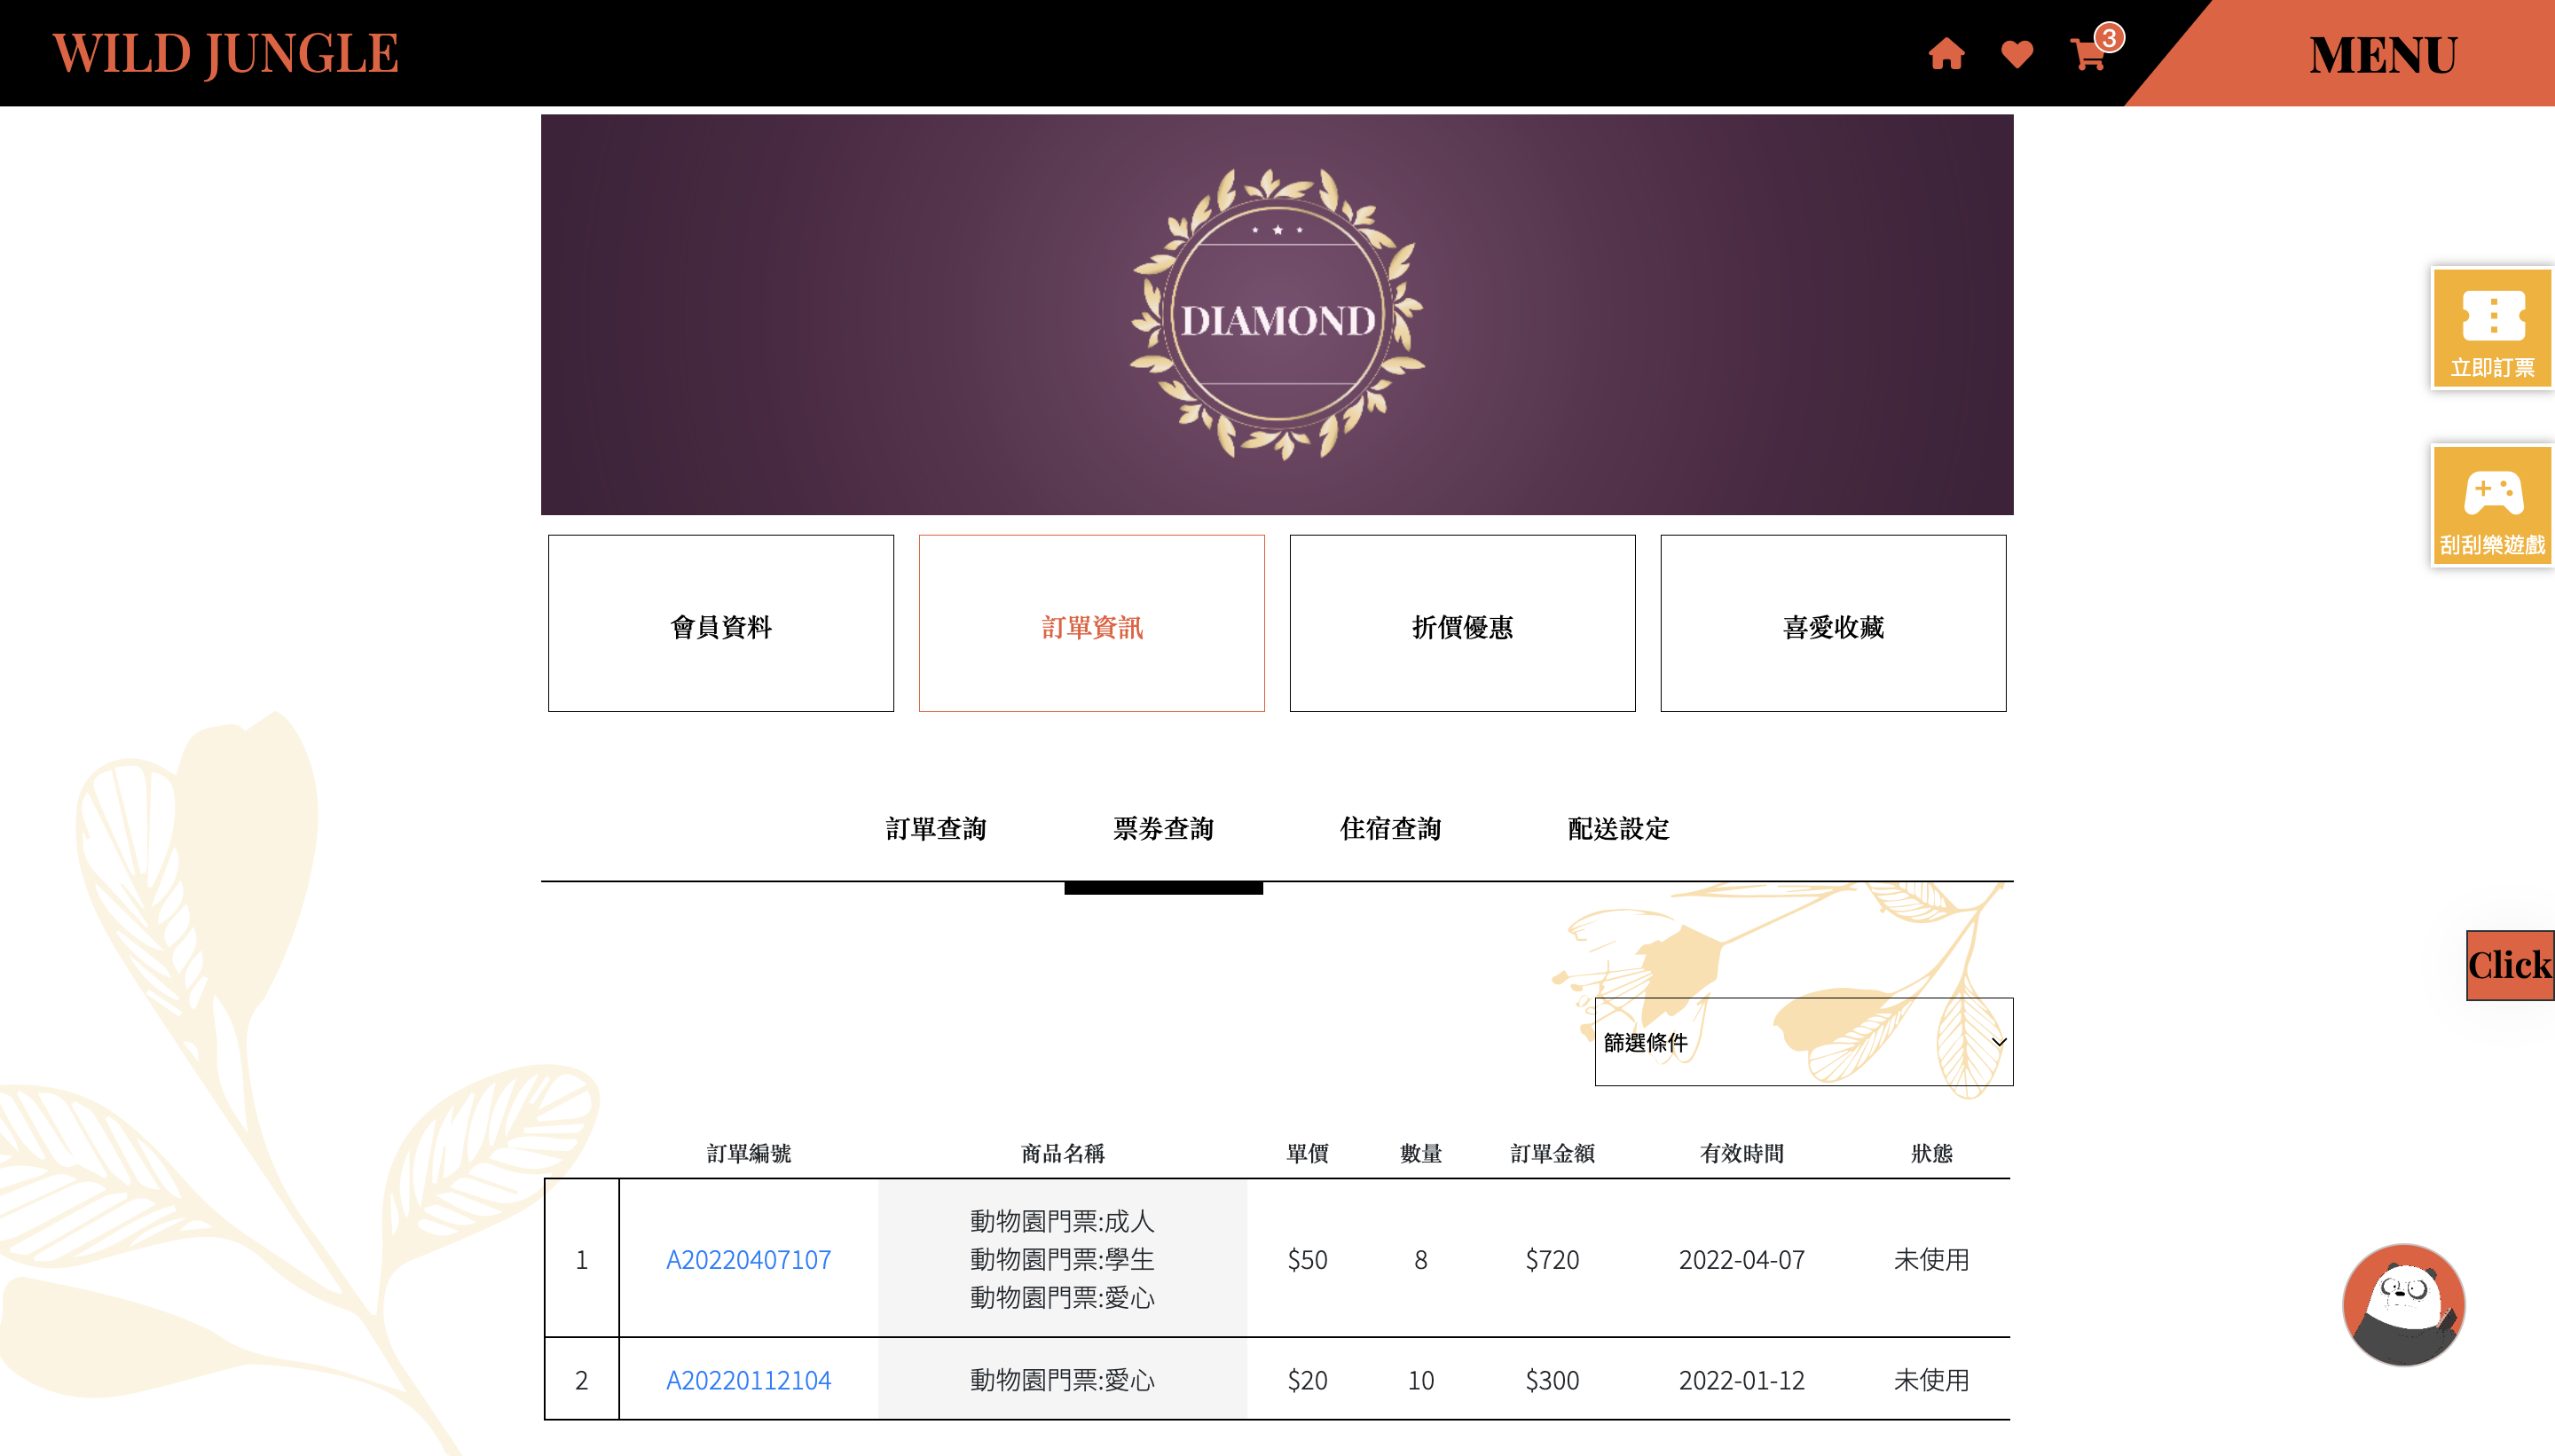Click the 2022-01-12 date cell

(1741, 1381)
